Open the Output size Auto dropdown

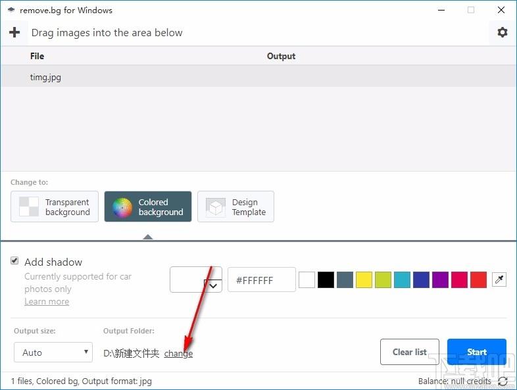coord(53,353)
